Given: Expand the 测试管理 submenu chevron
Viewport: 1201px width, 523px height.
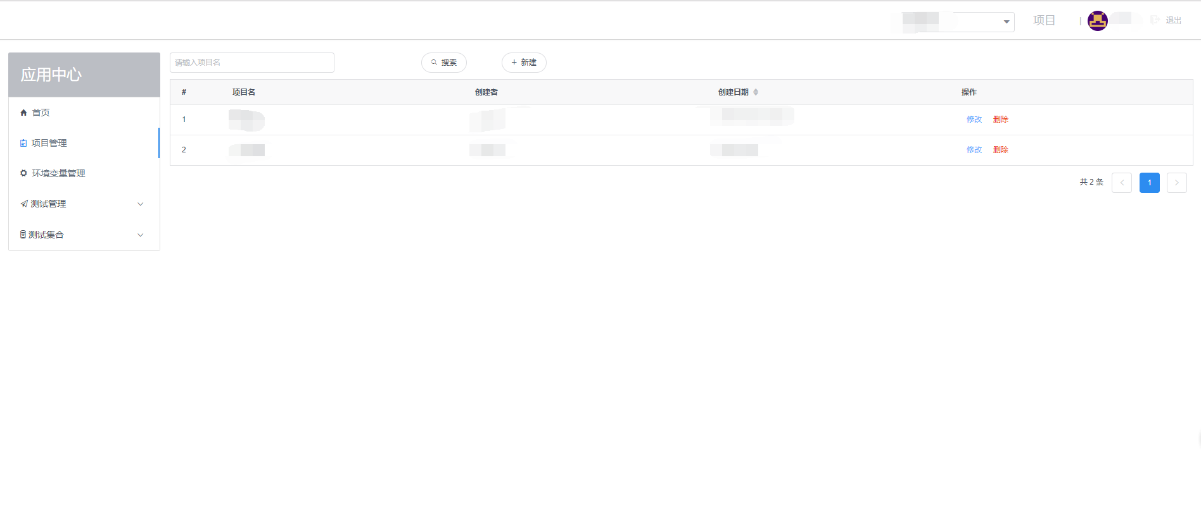Looking at the screenshot, I should pos(141,204).
